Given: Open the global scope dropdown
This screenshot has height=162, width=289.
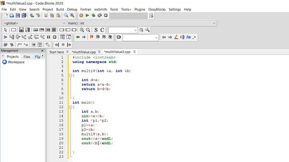Looking at the screenshot, I should tap(34, 23).
